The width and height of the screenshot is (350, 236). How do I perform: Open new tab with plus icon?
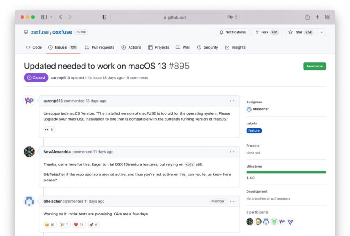(317, 17)
